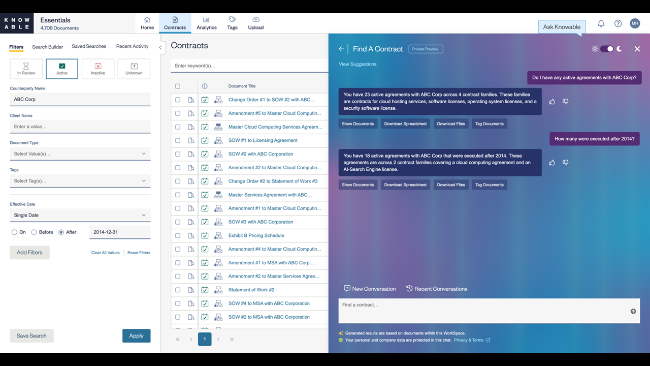Go to the last page arrows

coord(232,339)
